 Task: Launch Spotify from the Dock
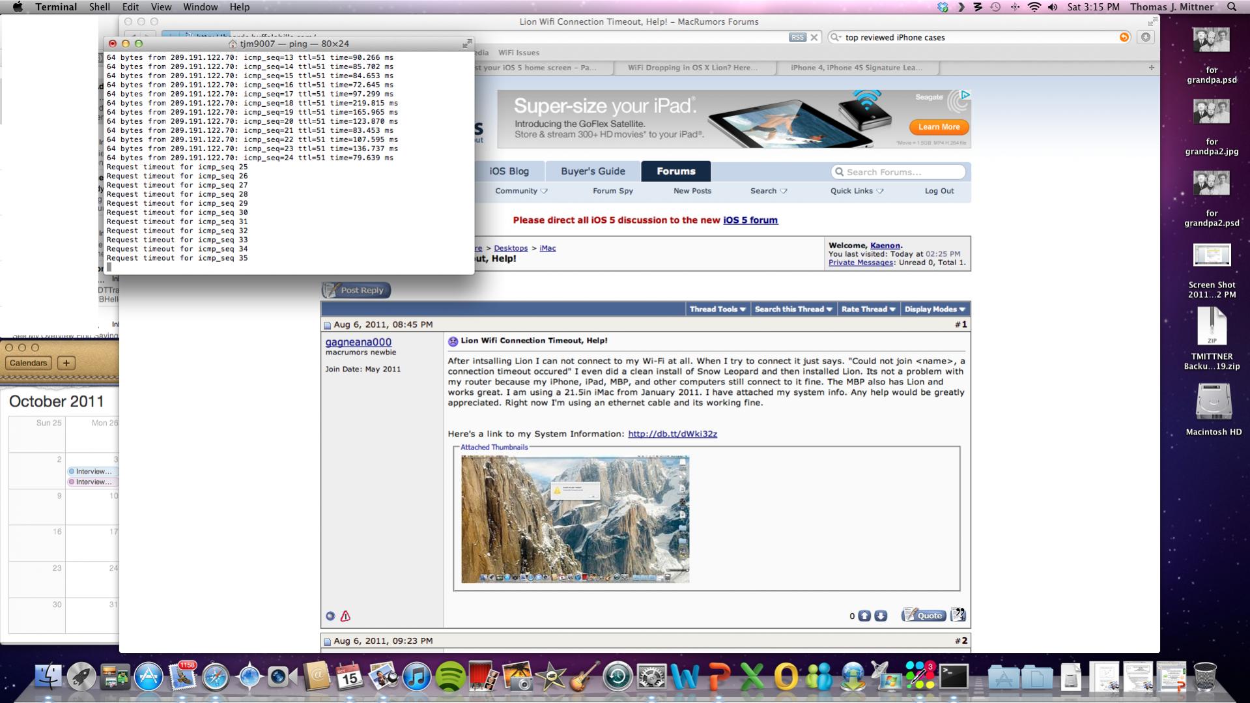pos(450,676)
